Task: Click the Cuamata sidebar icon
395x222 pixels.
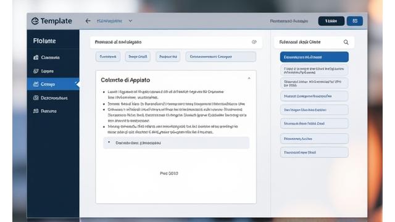Action: coord(36,57)
